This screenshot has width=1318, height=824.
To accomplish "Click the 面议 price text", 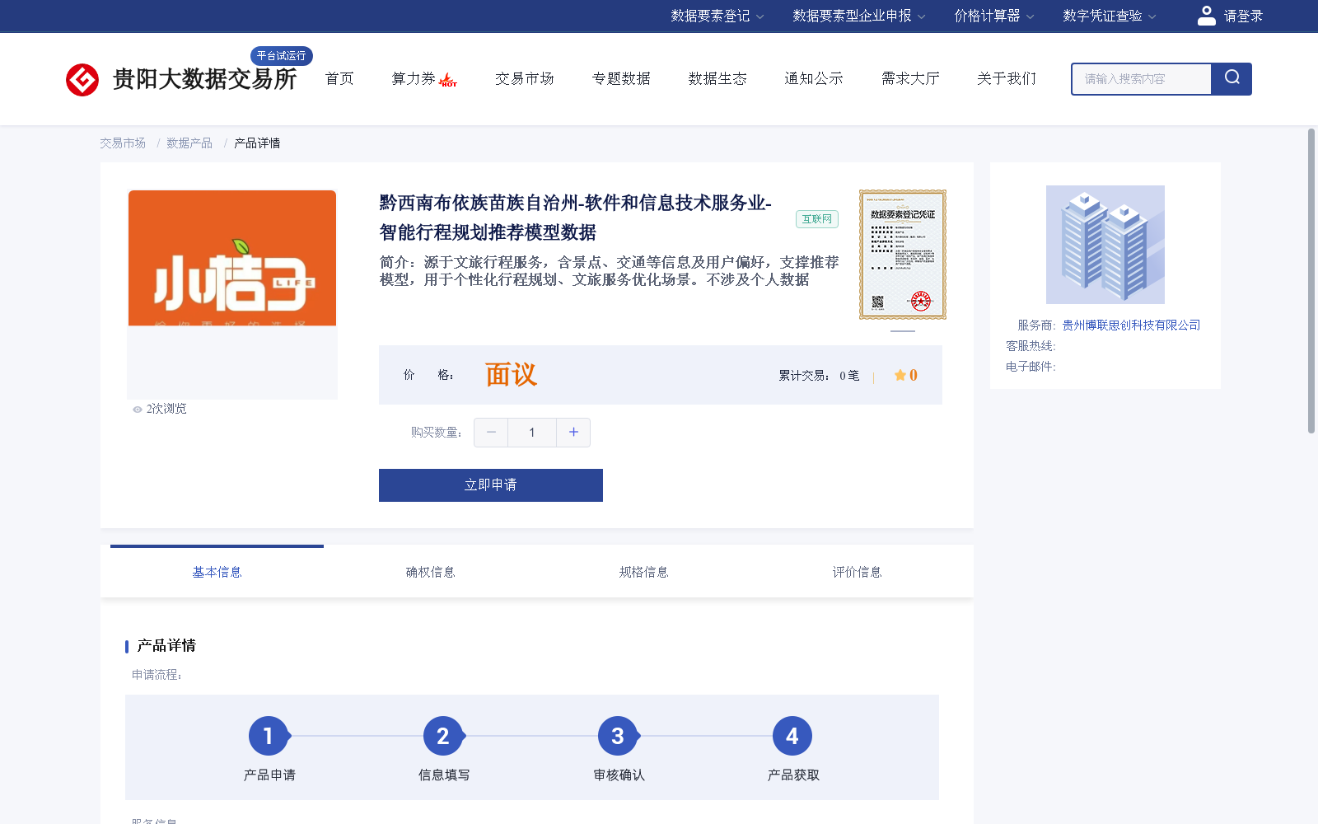I will click(511, 375).
